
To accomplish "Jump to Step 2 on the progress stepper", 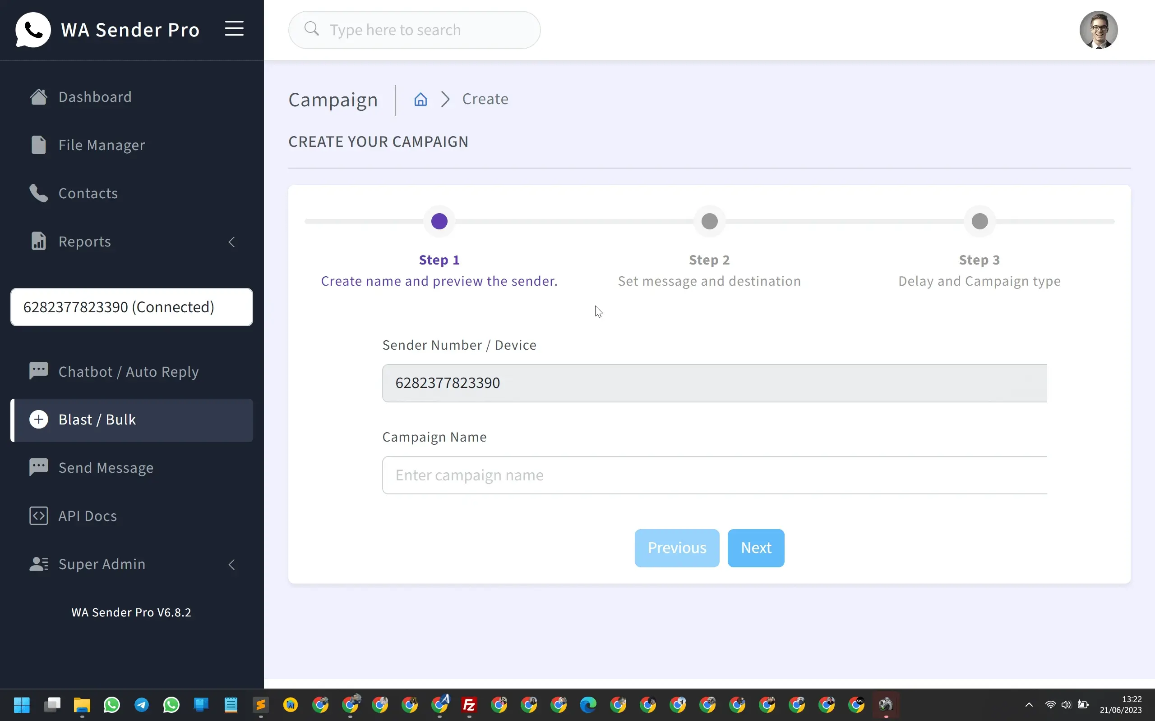I will pos(709,221).
